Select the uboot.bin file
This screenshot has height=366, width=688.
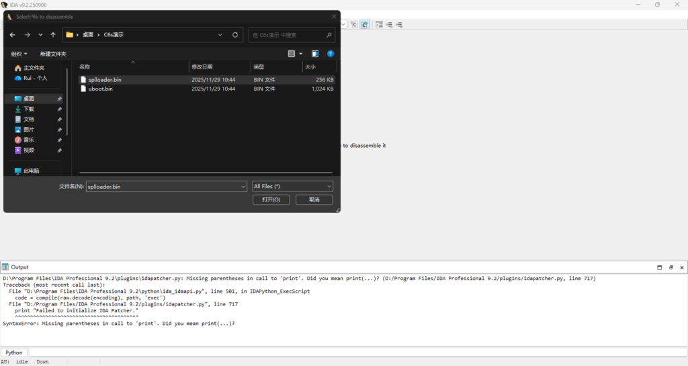(x=100, y=89)
